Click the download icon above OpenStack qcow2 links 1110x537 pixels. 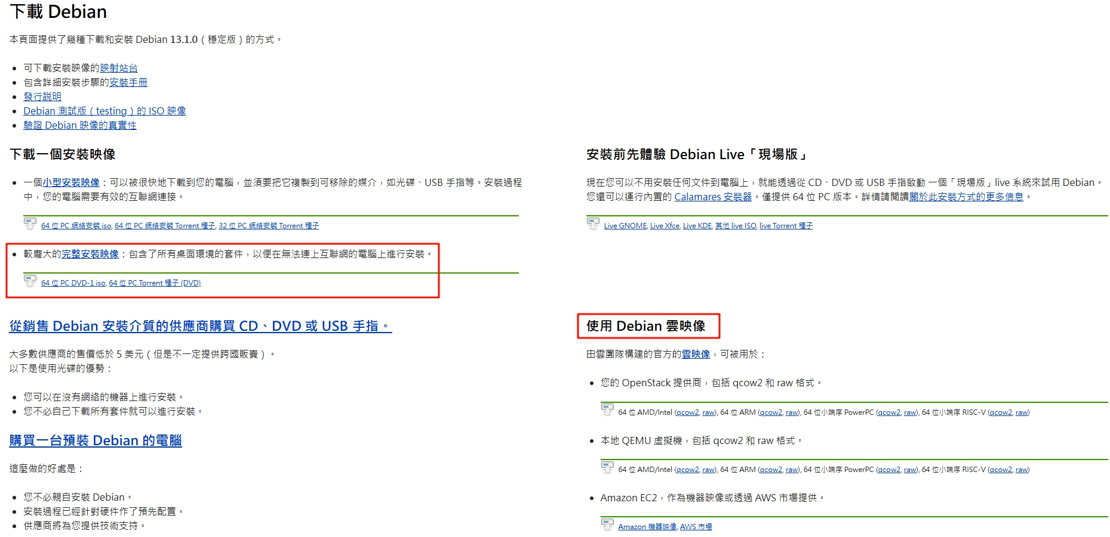[608, 409]
